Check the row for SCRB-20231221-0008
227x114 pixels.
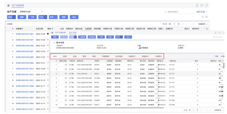(8, 92)
